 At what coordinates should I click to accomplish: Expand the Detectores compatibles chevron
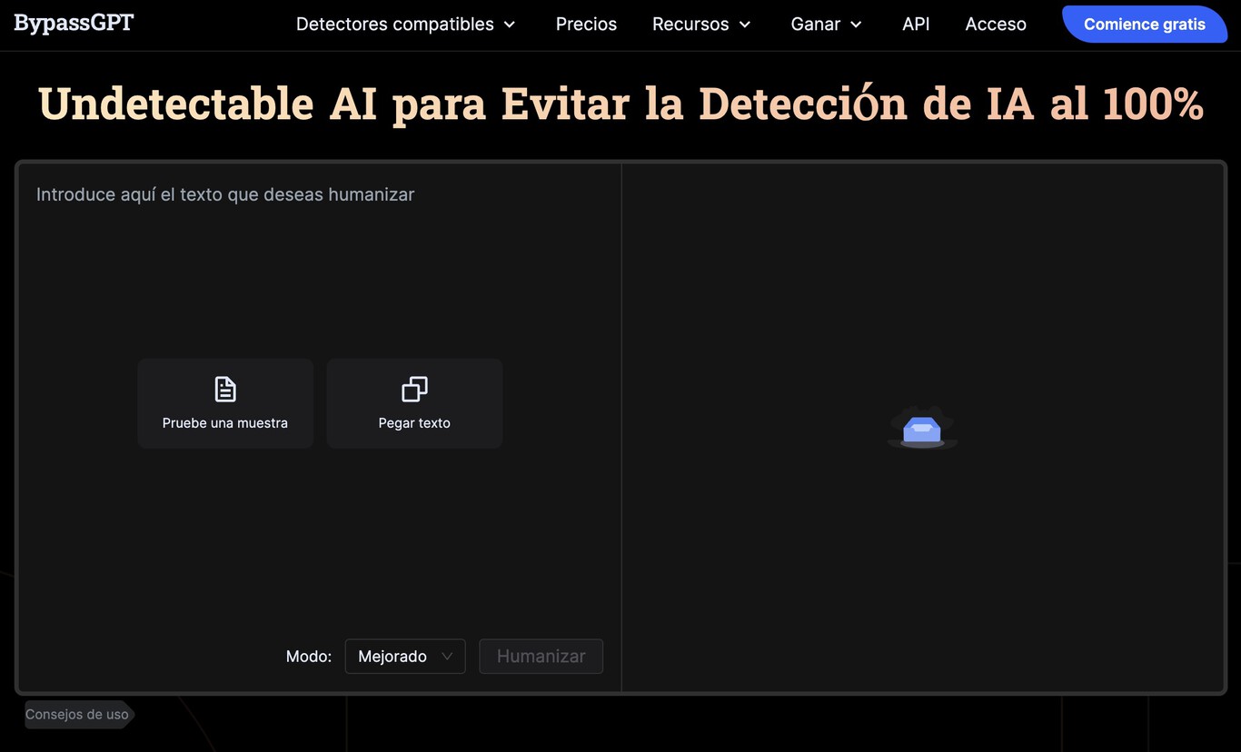(510, 25)
